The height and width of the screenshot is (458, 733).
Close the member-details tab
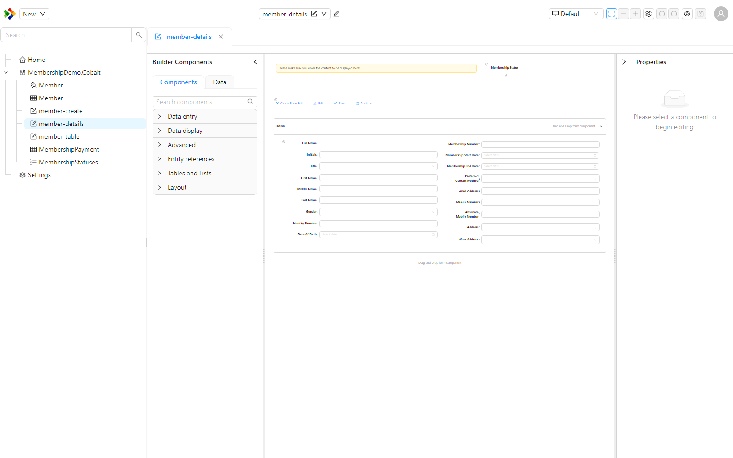221,37
